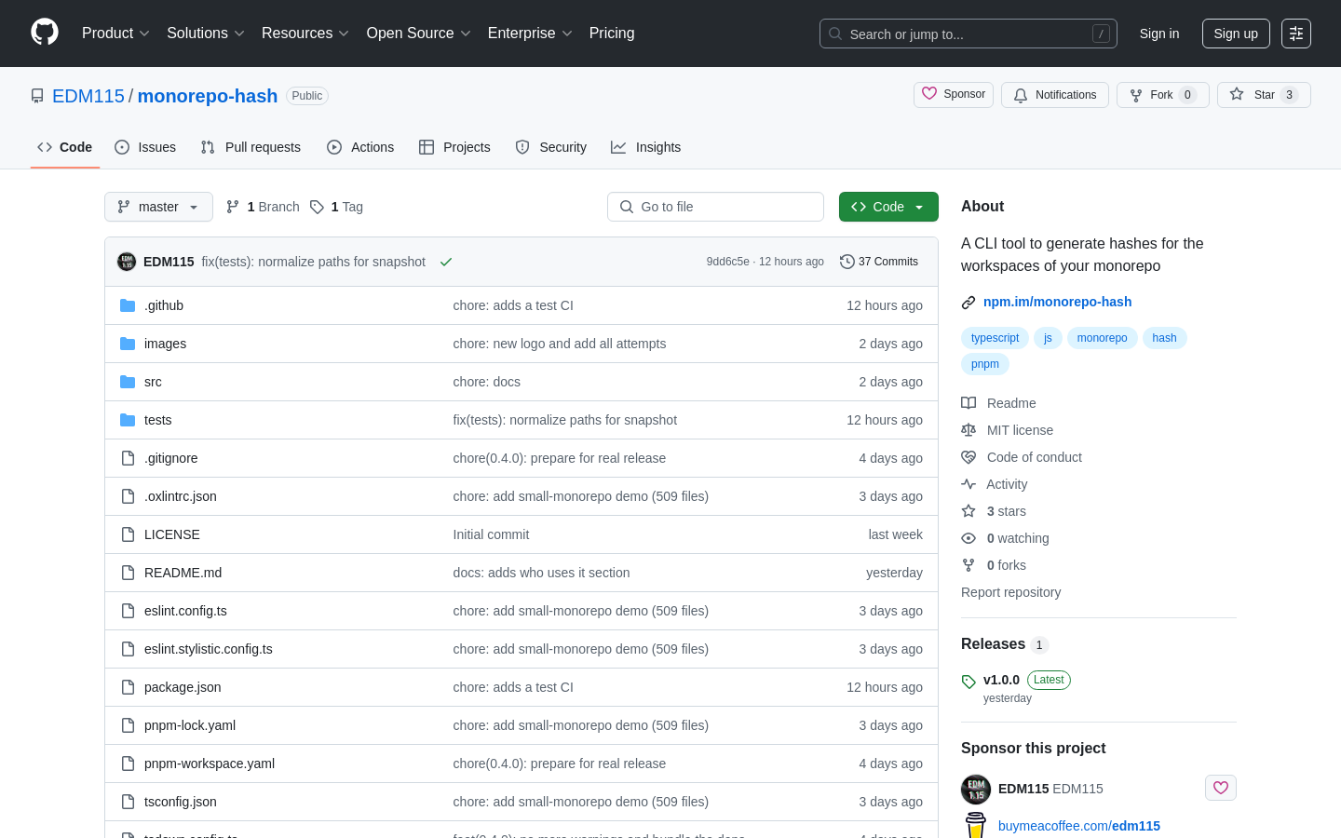The width and height of the screenshot is (1341, 838).
Task: Open the v1.0.0 release tag
Action: pos(1001,680)
